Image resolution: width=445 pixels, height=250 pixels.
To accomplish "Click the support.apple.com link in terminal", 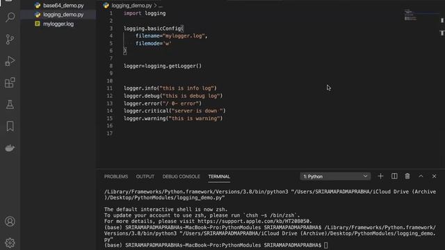I will coord(254,222).
